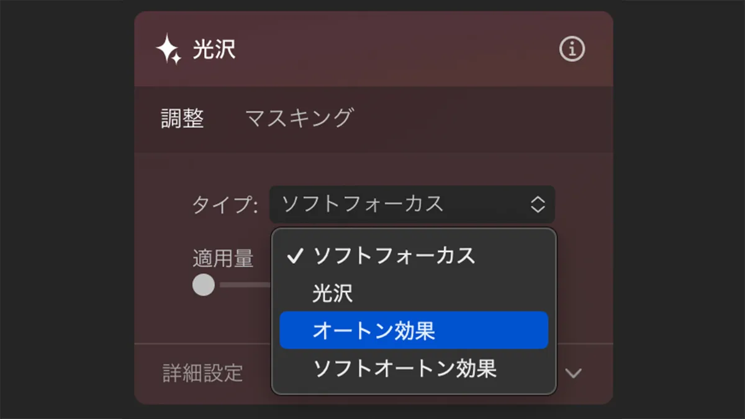This screenshot has height=419, width=745.
Task: Click the sparkle icon beside the 光沢 title
Action: tap(168, 49)
